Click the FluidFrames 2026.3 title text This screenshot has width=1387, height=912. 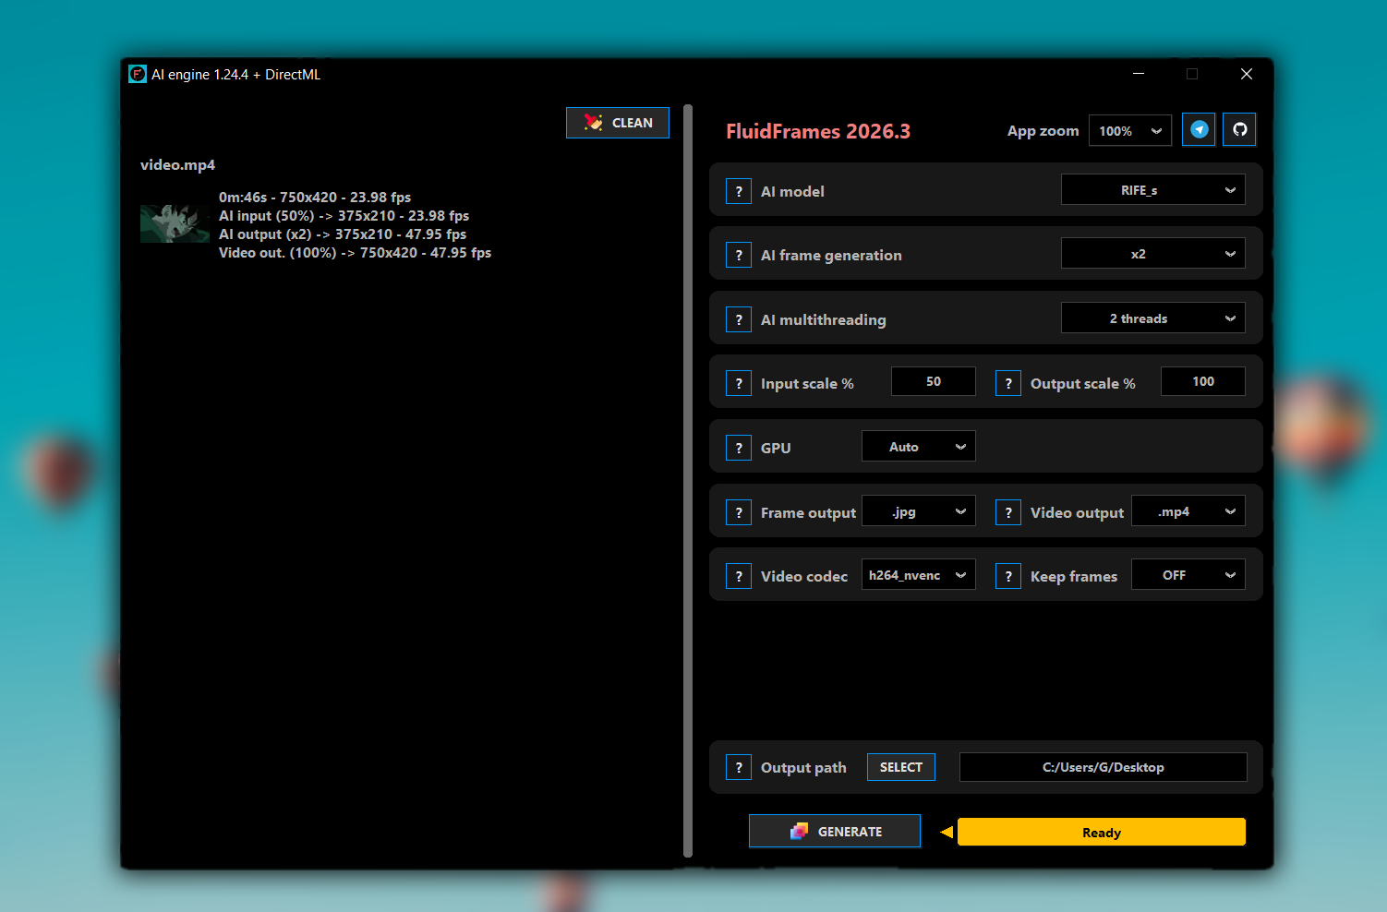(x=818, y=131)
